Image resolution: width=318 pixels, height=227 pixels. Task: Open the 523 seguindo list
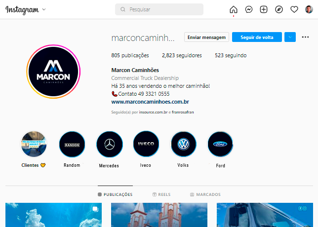(231, 55)
